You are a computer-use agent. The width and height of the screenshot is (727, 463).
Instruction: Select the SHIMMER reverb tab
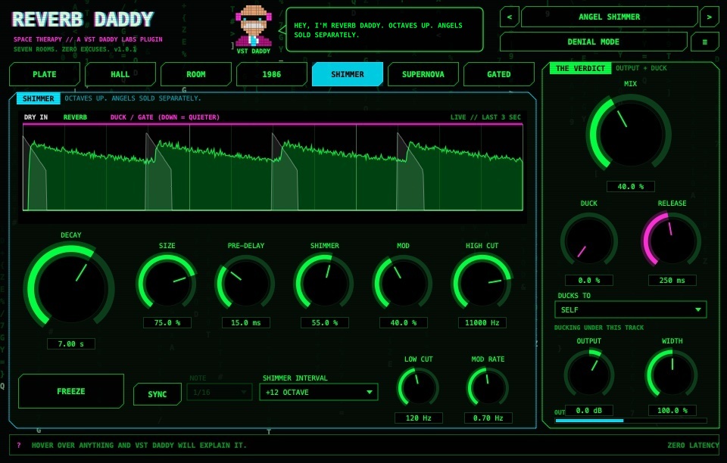[348, 74]
